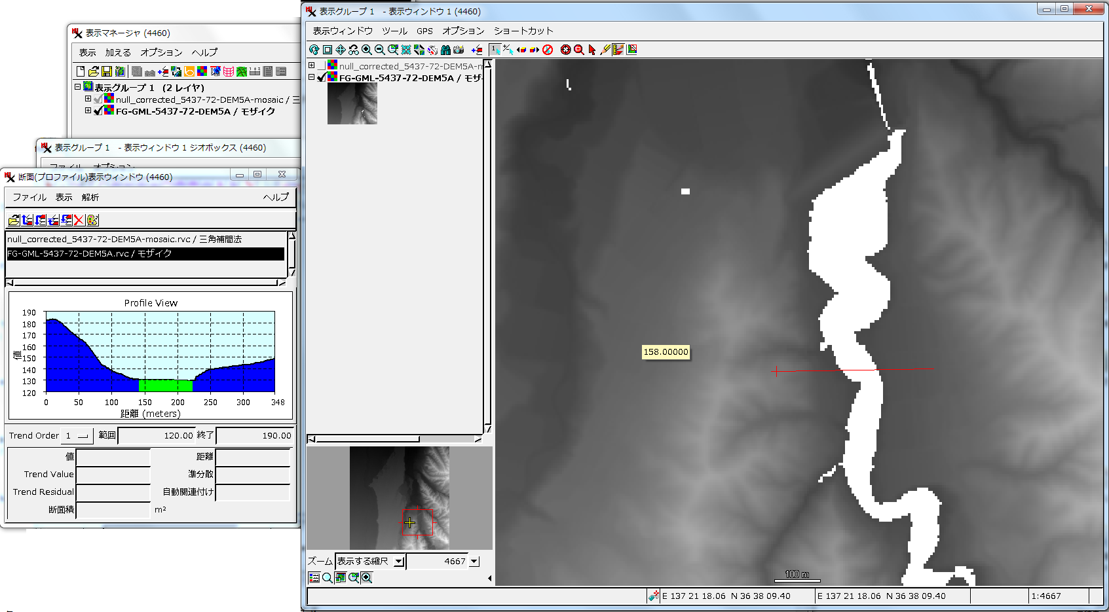Click the plus magnifier icon below the zoom controls
The width and height of the screenshot is (1109, 612).
[367, 578]
